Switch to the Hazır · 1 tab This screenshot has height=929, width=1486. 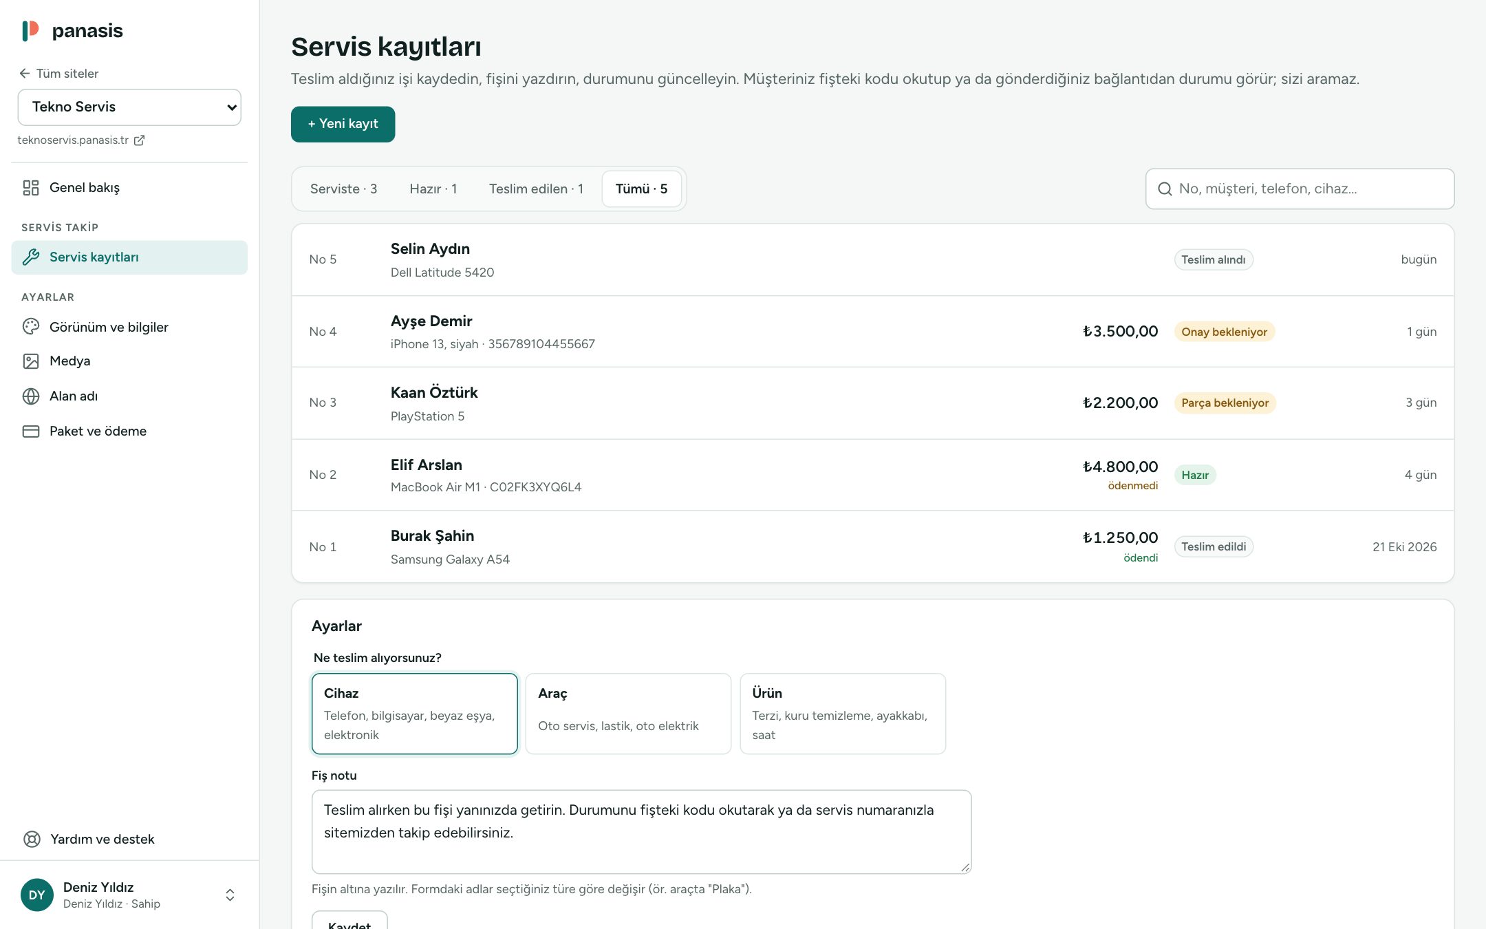[433, 189]
